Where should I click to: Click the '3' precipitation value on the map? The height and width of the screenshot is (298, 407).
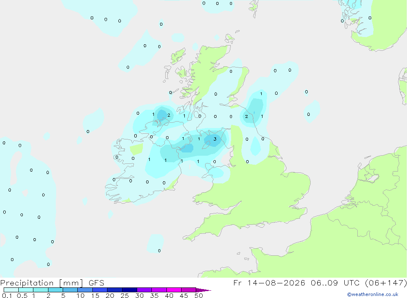[215, 139]
